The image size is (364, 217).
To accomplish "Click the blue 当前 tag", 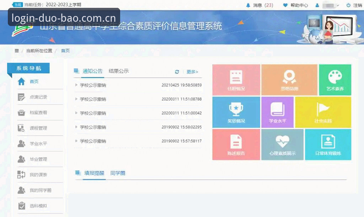I will pyautogui.click(x=18, y=5).
